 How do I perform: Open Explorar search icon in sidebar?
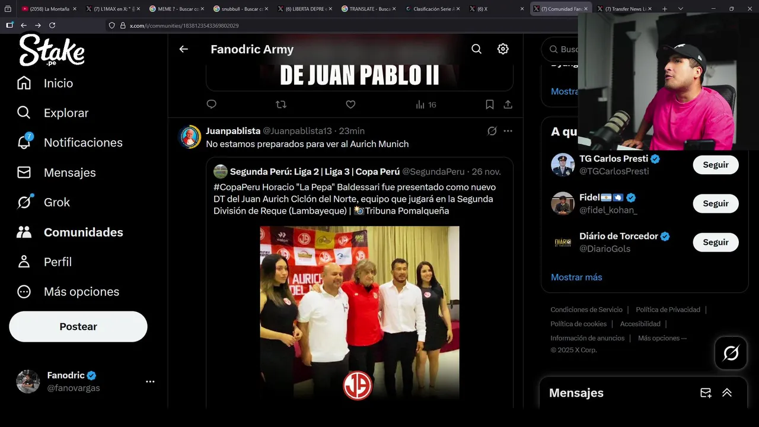pos(24,113)
